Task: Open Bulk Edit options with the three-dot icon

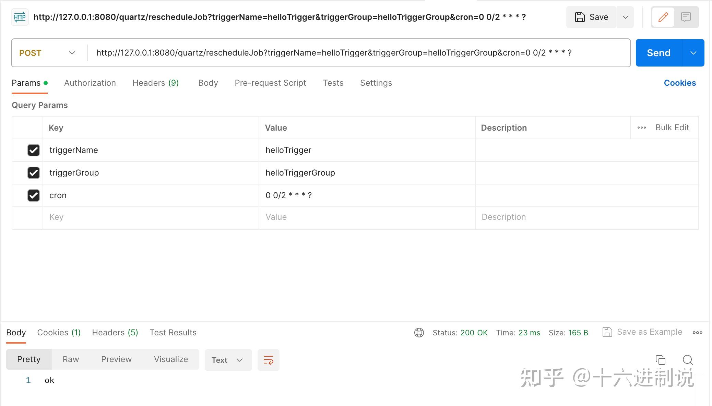Action: (x=641, y=127)
